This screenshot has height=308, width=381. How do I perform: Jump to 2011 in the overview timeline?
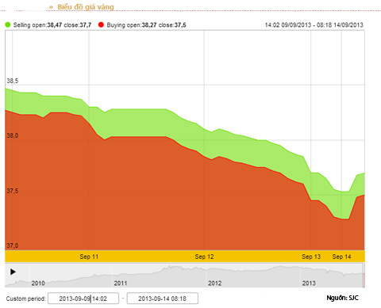coord(121,283)
